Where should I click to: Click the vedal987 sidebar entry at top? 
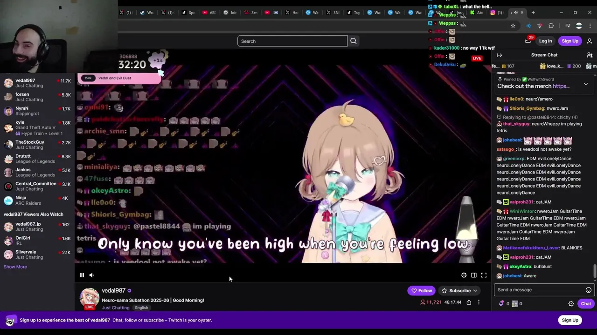click(37, 83)
